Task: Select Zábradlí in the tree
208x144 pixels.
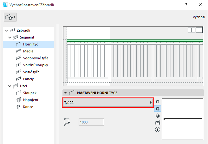Action: (x=23, y=30)
